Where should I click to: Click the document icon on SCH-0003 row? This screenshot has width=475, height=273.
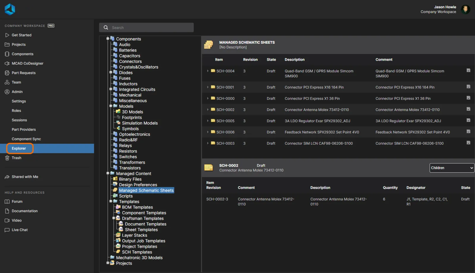pos(468,143)
